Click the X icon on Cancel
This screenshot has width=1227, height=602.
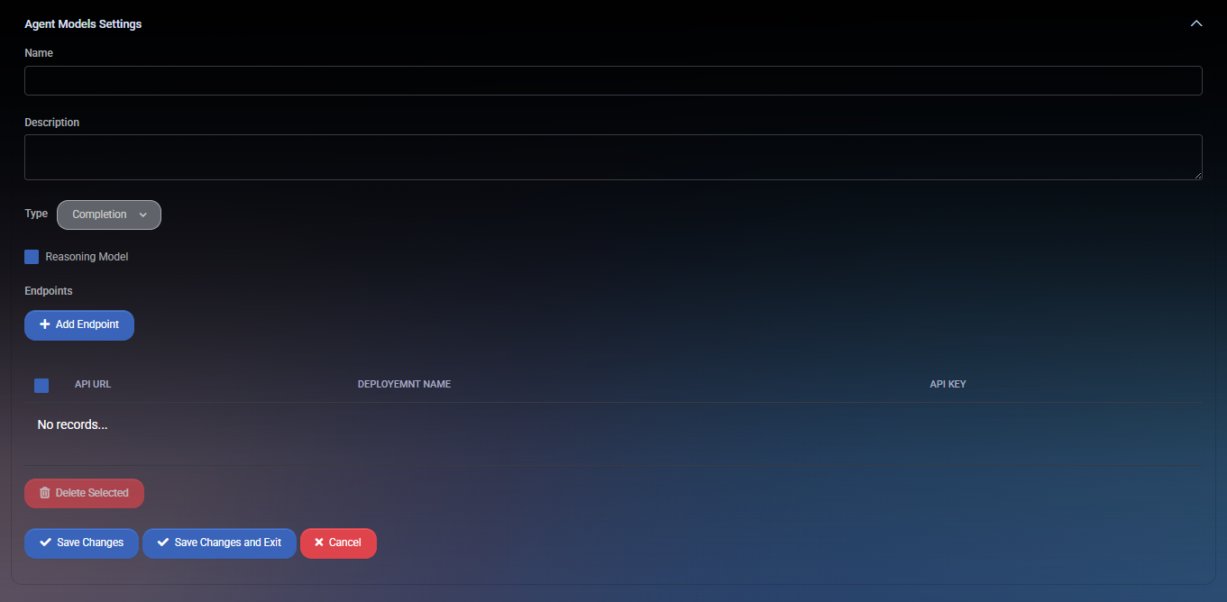tap(319, 543)
